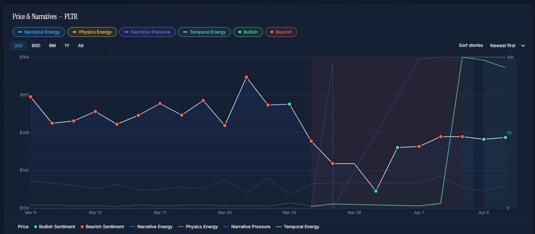
Task: Click the first red marker at Mar 9
Action: click(x=31, y=97)
